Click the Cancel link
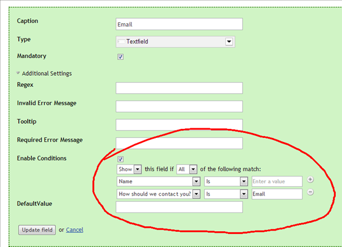This screenshot has height=247, width=342. pos(74,229)
